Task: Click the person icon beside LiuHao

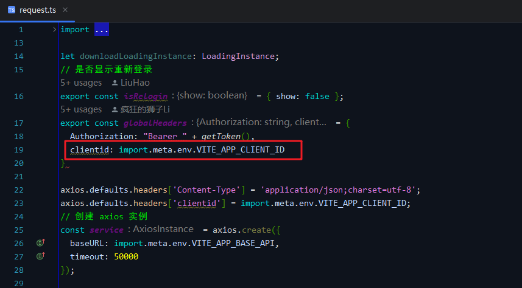Action: pos(115,83)
